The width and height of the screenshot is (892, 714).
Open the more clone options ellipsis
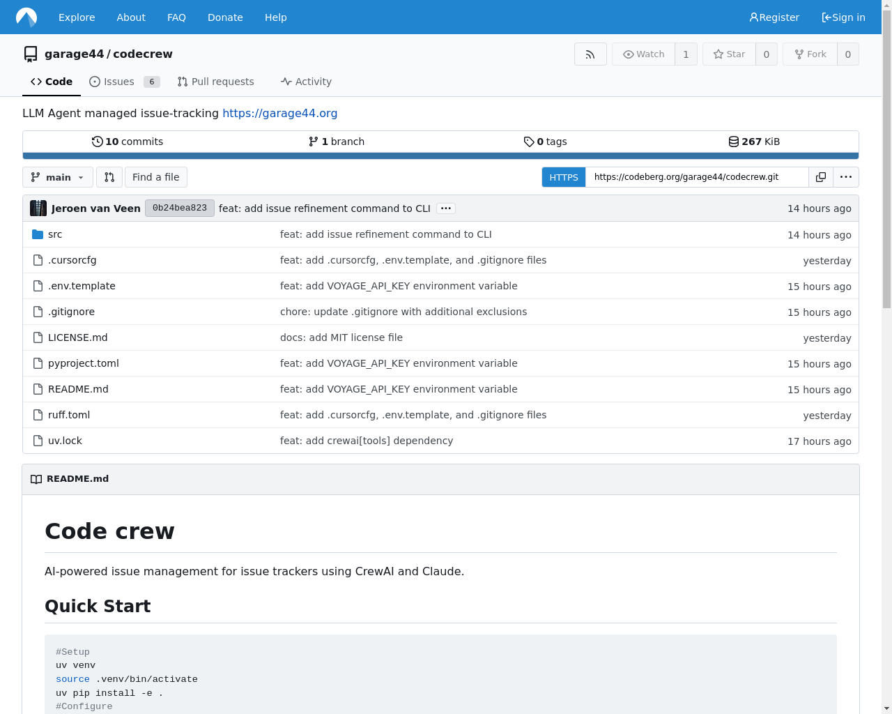click(x=846, y=177)
